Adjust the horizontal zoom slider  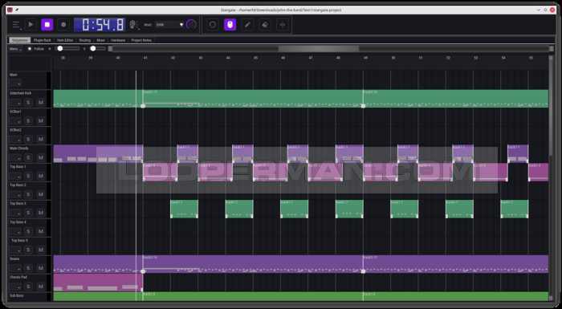(68, 48)
